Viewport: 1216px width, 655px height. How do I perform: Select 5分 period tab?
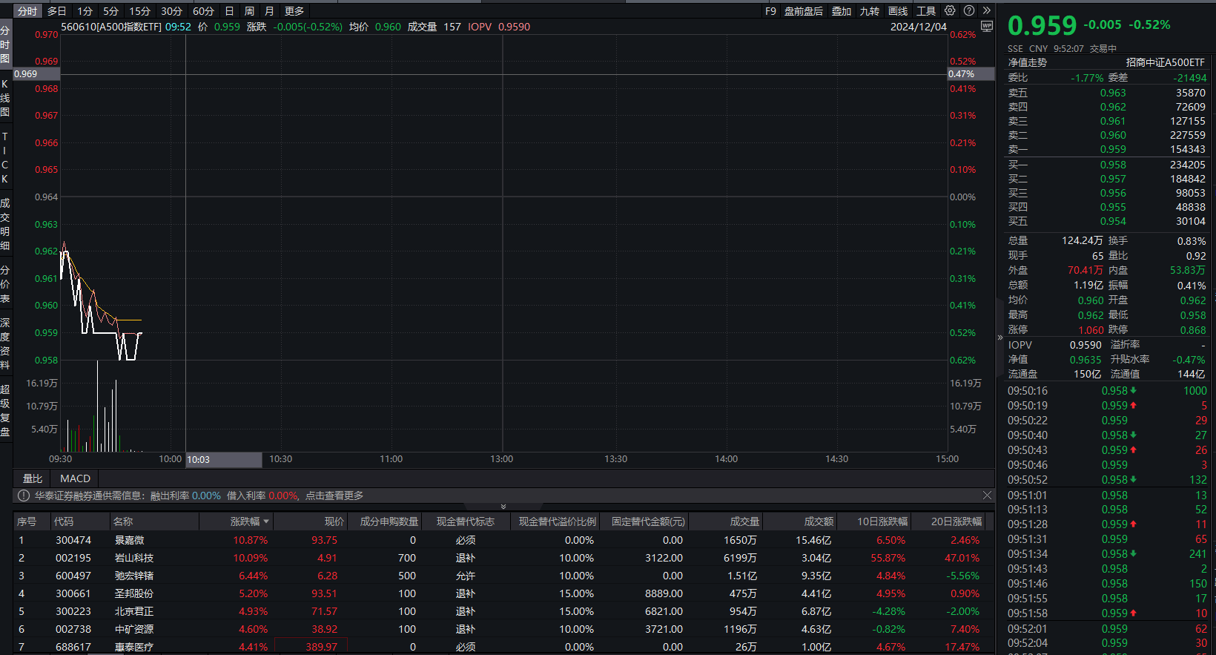point(110,11)
